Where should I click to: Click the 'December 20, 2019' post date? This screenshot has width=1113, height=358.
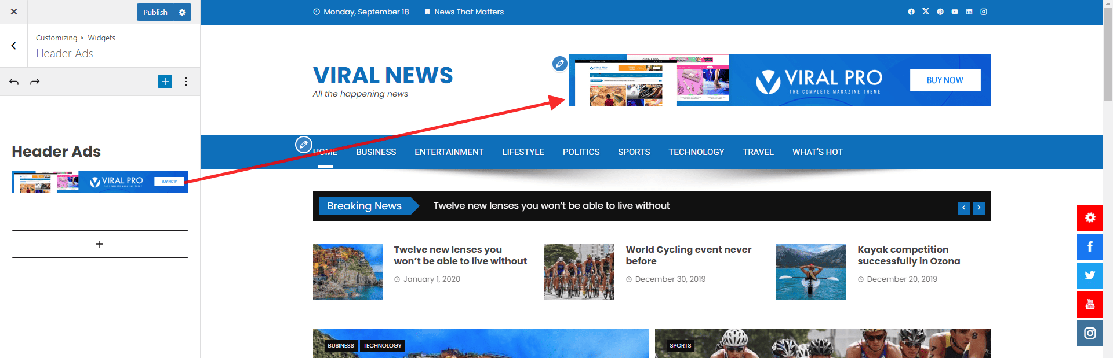point(902,279)
